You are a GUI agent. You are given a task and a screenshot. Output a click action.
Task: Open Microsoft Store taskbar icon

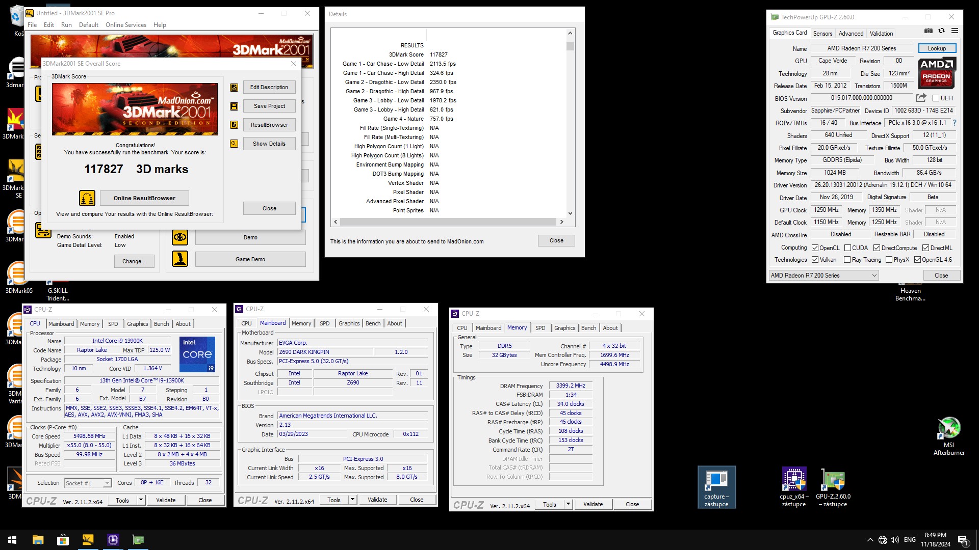point(63,540)
